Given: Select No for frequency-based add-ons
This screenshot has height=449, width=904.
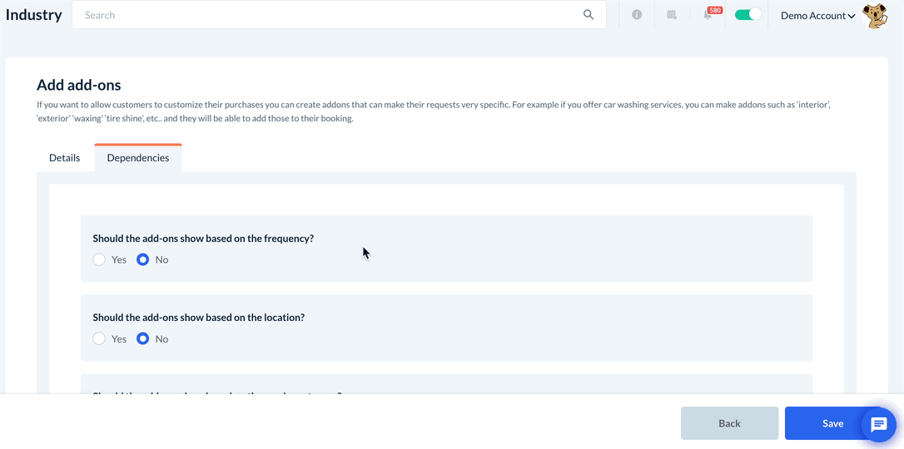Looking at the screenshot, I should [x=143, y=259].
